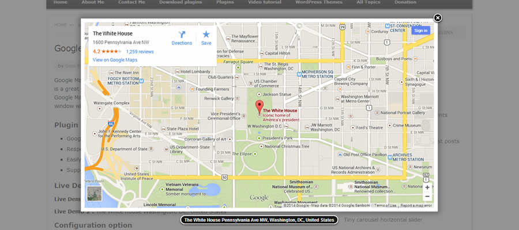519x230 pixels.
Task: Open the Video tutorial menu item
Action: click(x=265, y=2)
